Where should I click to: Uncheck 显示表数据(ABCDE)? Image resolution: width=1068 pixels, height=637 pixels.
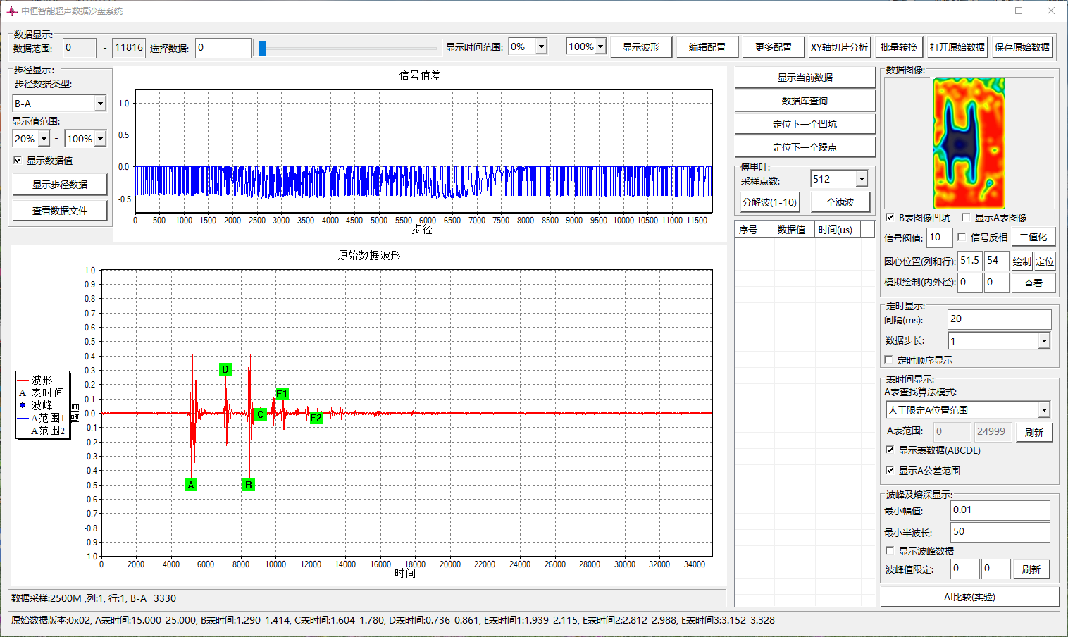point(890,450)
